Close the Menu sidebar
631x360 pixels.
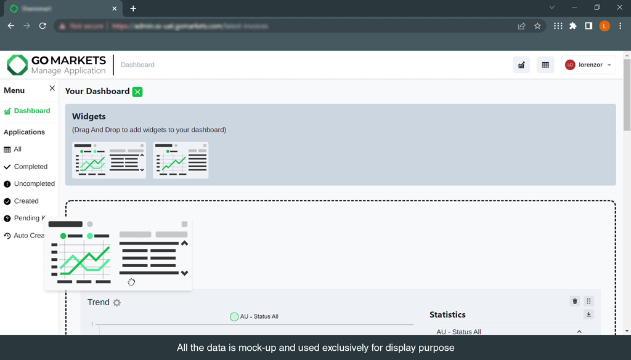coord(52,89)
